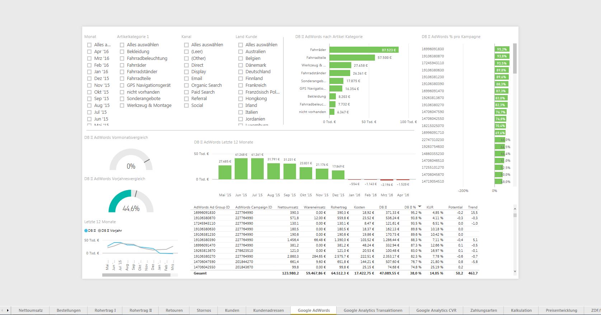Viewport: 601px width, 315px height.
Task: Click the 44,6% Vorjahresvergleich gauge
Action: pos(131,201)
